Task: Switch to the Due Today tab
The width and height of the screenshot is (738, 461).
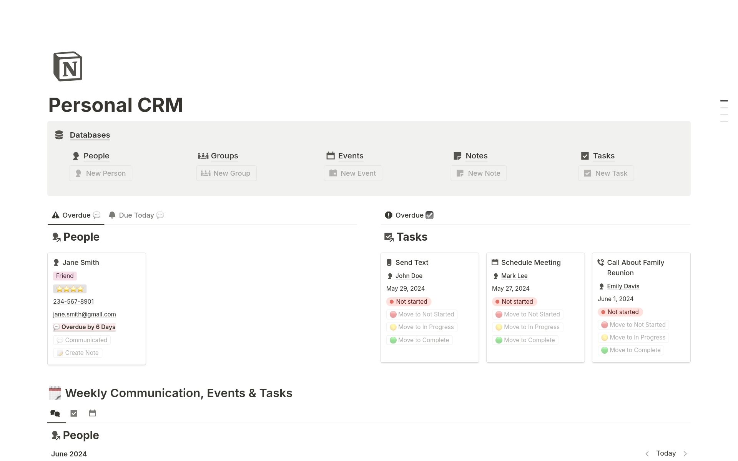Action: tap(136, 215)
